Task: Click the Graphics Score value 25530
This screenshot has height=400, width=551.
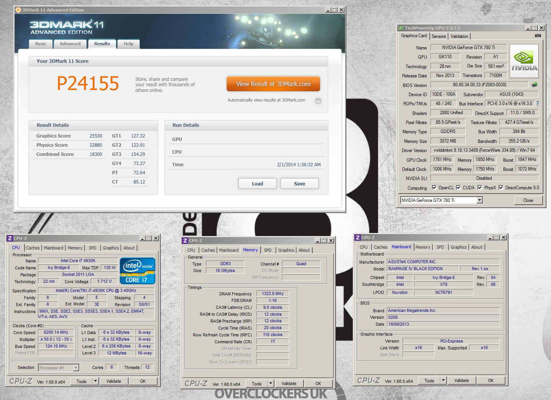Action: [96, 136]
